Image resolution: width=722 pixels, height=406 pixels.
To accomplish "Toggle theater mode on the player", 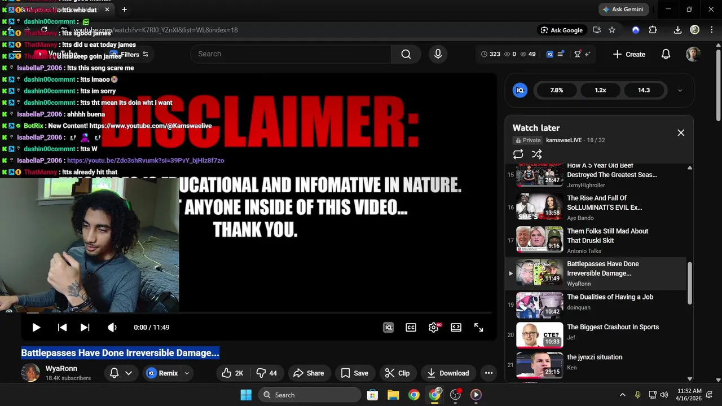I will [x=456, y=328].
